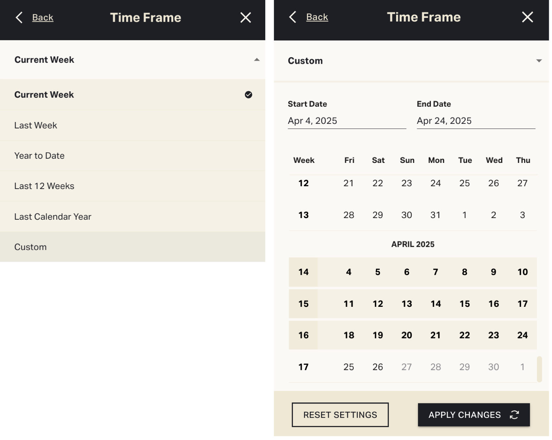The image size is (552, 440).
Task: Click the back chevron in left panel
Action: click(x=19, y=18)
